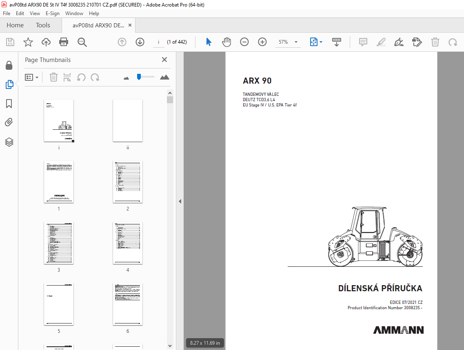Select page ii thumbnail

pyautogui.click(x=128, y=121)
